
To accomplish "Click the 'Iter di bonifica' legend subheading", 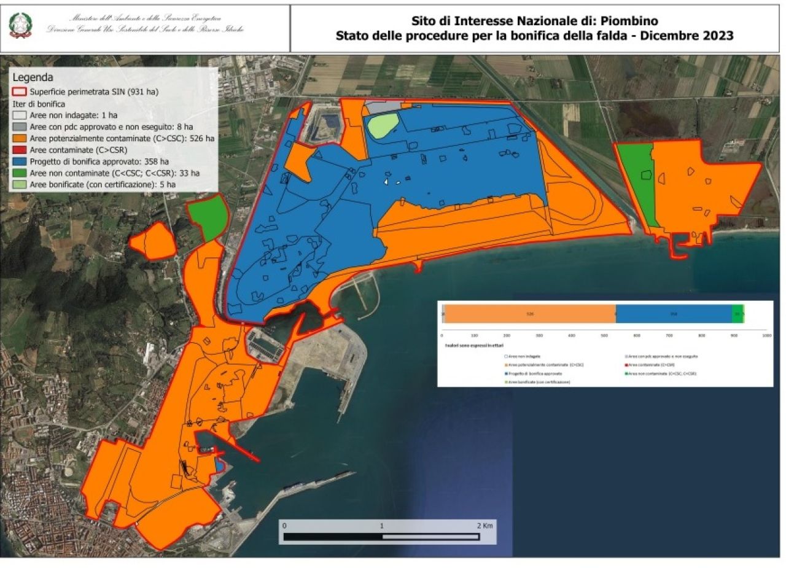I will (39, 104).
